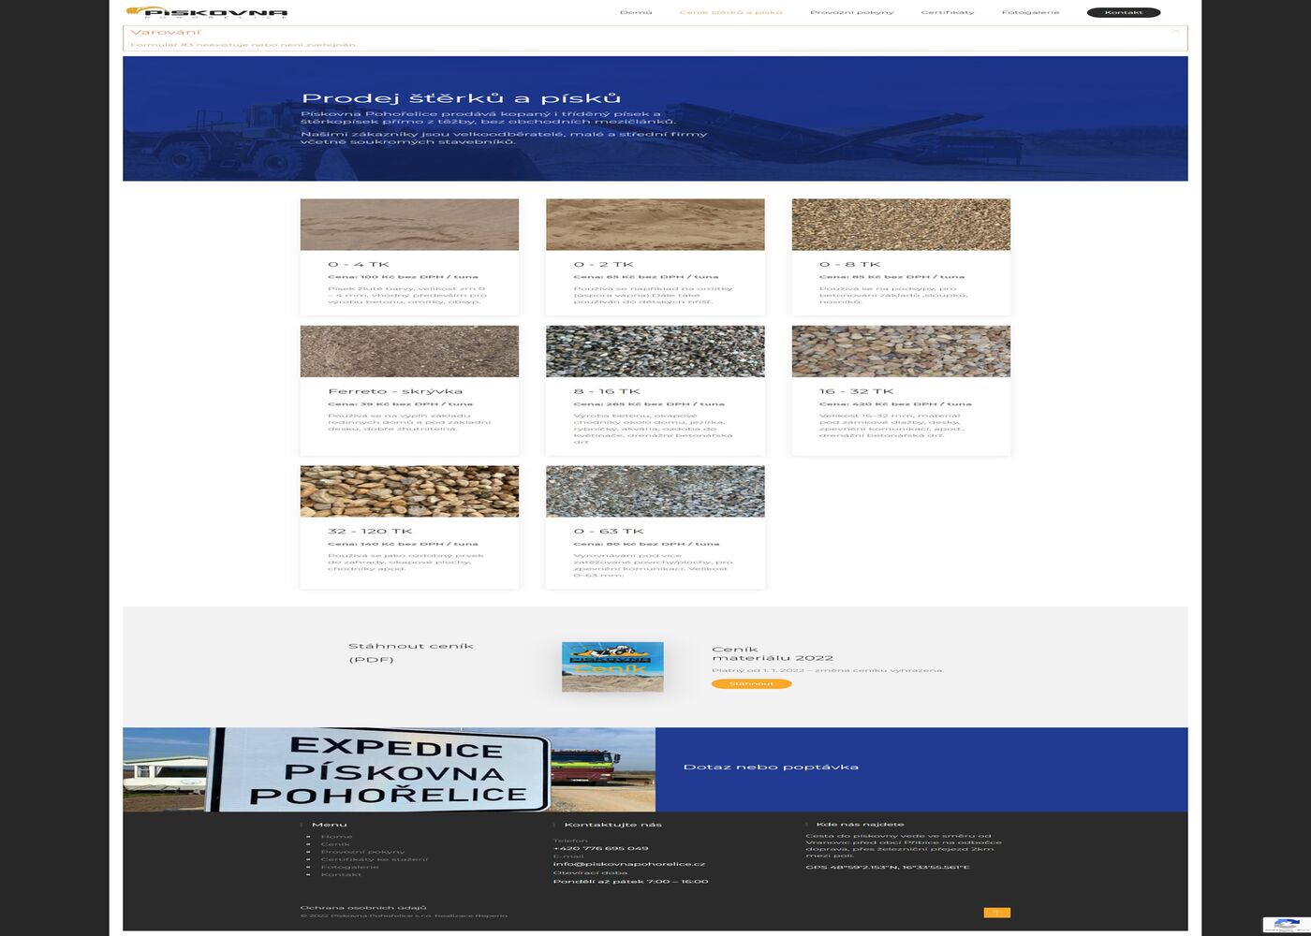Click the 0 - 2 TK sand photo
The height and width of the screenshot is (936, 1311).
[x=655, y=225]
